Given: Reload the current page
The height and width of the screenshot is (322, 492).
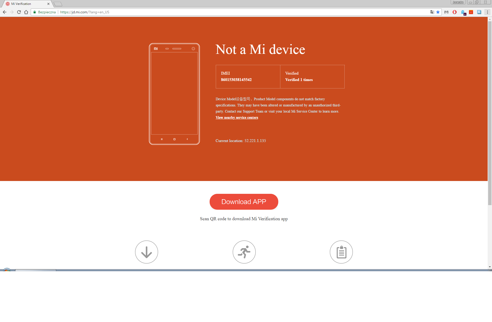Looking at the screenshot, I should (x=19, y=12).
